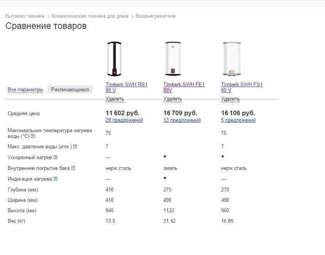The image size is (325, 255).
Task: Go to Водонагреватели breadcrumb category
Action: pyautogui.click(x=156, y=16)
